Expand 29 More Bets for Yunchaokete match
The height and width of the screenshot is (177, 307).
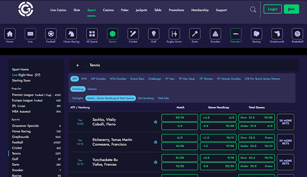(285, 162)
